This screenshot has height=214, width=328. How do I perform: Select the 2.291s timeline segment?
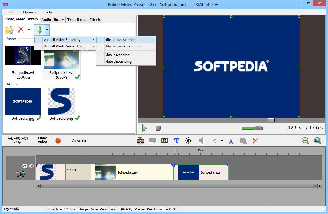point(78,172)
